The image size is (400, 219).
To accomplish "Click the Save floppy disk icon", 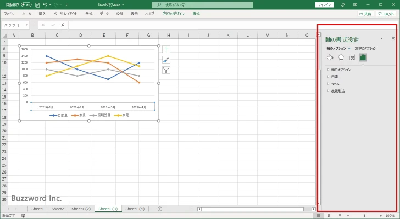I will [x=37, y=5].
